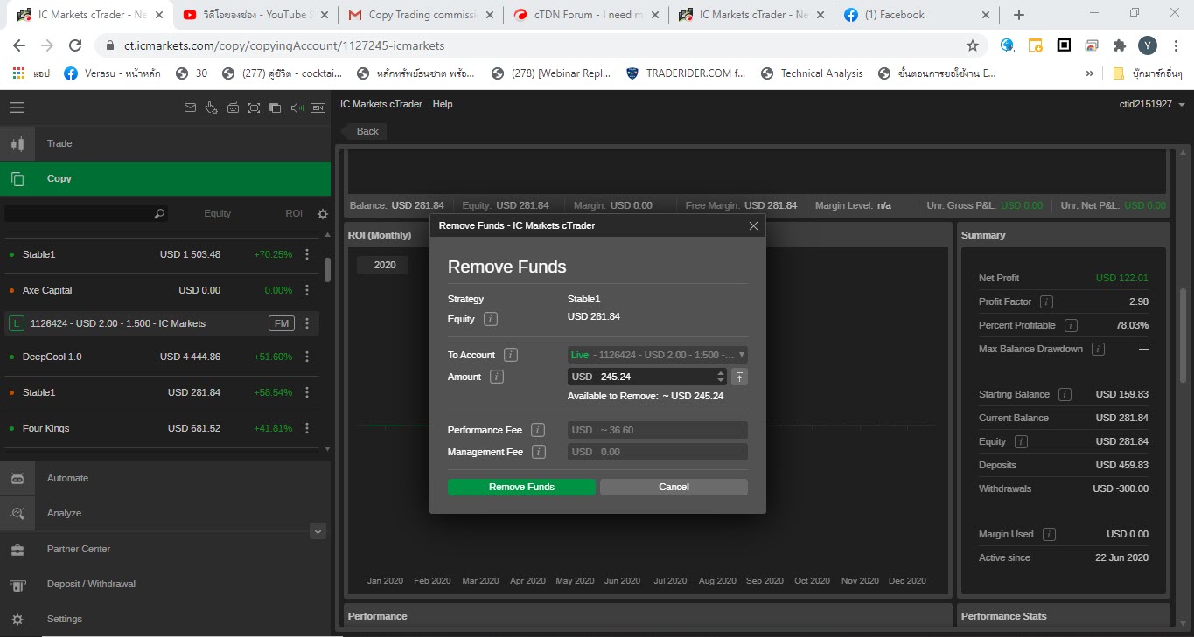1194x637 pixels.
Task: Open the IC Markets cTrader menu
Action: pos(381,104)
